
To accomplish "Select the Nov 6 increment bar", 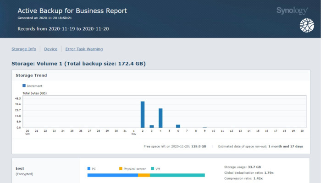I will (178, 126).
